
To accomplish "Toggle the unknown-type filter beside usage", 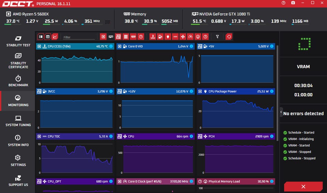I will (x=205, y=37).
